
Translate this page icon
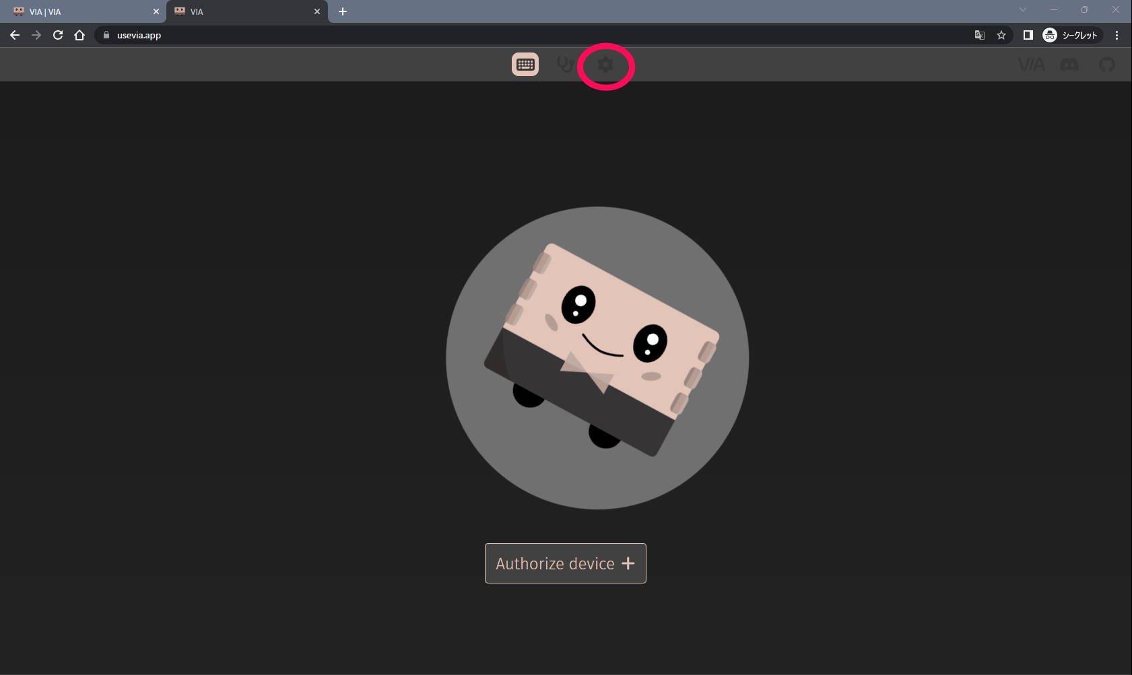click(x=980, y=35)
